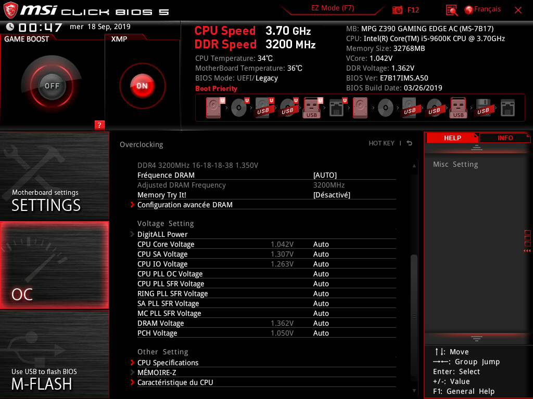The height and width of the screenshot is (399, 533).
Task: Expand the DigitALL Power submenu
Action: pos(266,234)
